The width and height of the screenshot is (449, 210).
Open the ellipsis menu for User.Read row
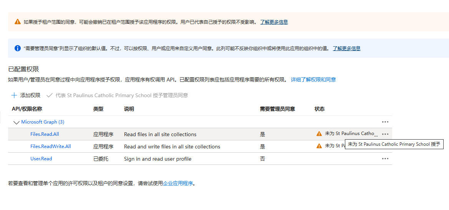click(x=385, y=159)
